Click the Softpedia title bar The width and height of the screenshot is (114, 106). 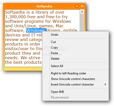click(44, 6)
